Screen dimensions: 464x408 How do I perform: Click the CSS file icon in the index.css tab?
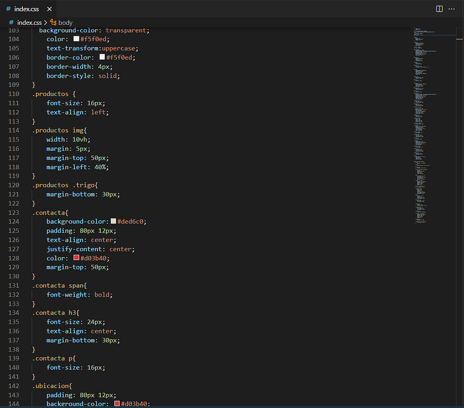pos(8,9)
